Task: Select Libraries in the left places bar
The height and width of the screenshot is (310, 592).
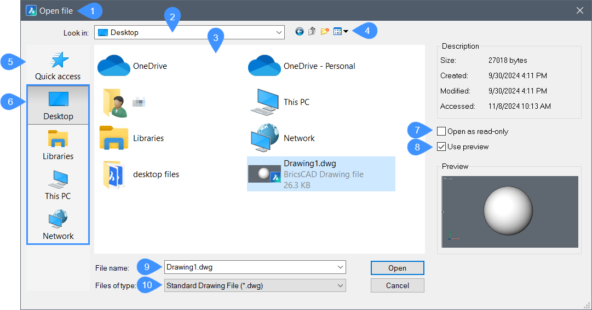Action: click(x=58, y=145)
